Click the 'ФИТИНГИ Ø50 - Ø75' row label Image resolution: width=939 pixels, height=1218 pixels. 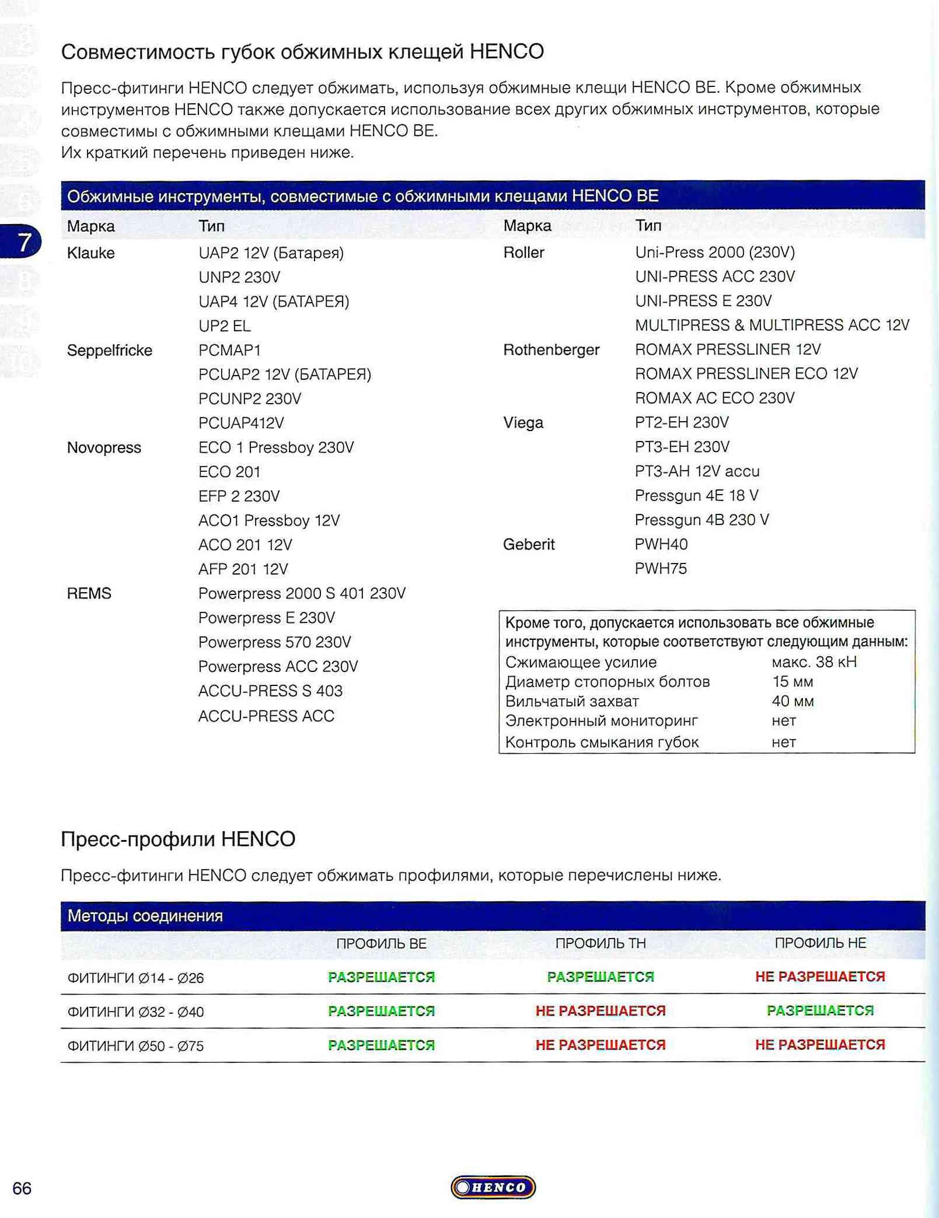point(135,1046)
